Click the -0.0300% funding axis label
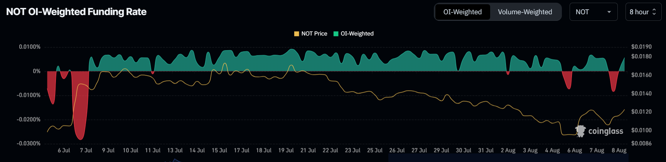Screen dimensions: 666x162 click(x=29, y=143)
